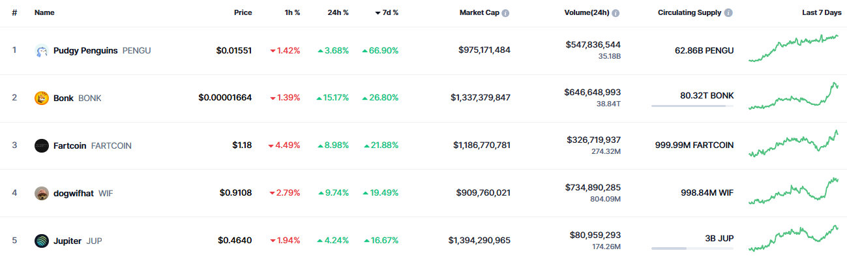View Pudgy Penguins 7-day sparkline chart
This screenshot has height=270, width=847.
click(794, 48)
